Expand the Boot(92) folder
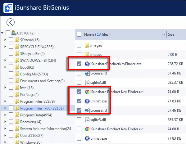186x144 pixels. [5, 67]
